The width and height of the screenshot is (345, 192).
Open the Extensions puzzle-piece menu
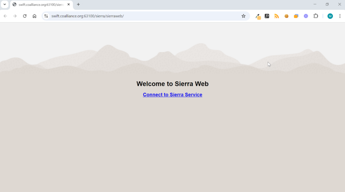point(316,16)
